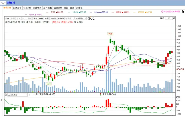Screen dimensions: 185x116
Task: Click the magnifier stock search icon
Action: (x=2, y=3)
